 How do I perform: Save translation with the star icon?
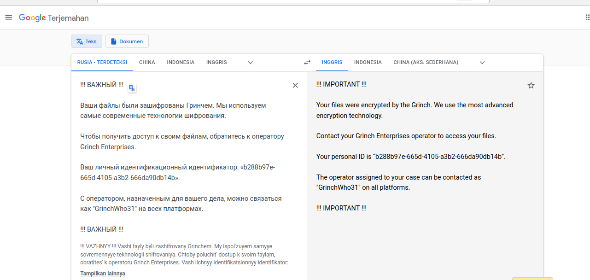pyautogui.click(x=531, y=85)
